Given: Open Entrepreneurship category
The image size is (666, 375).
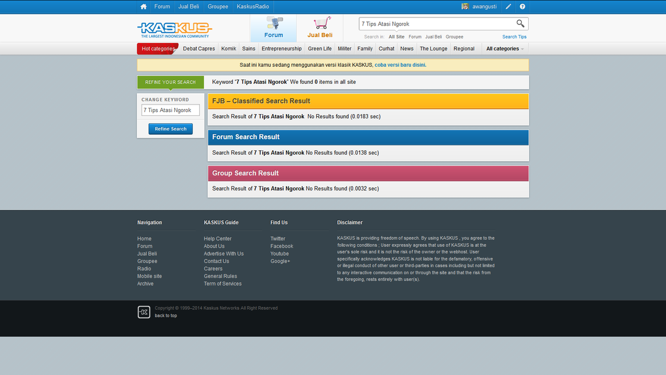Looking at the screenshot, I should (281, 48).
